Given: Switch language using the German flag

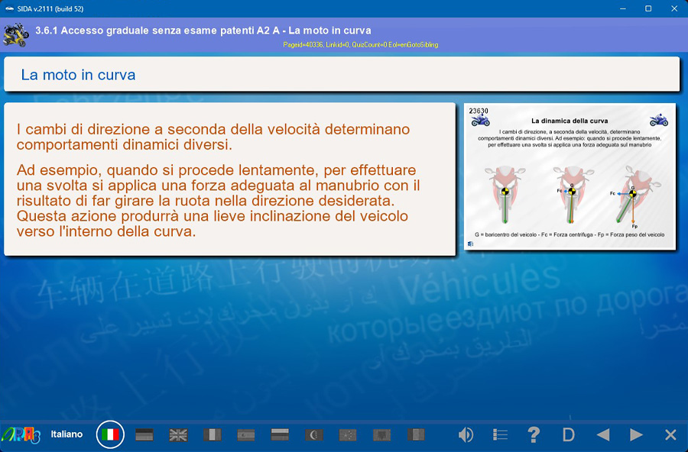Looking at the screenshot, I should point(144,434).
